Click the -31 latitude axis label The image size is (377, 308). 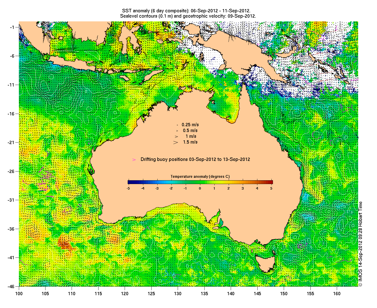[11, 200]
